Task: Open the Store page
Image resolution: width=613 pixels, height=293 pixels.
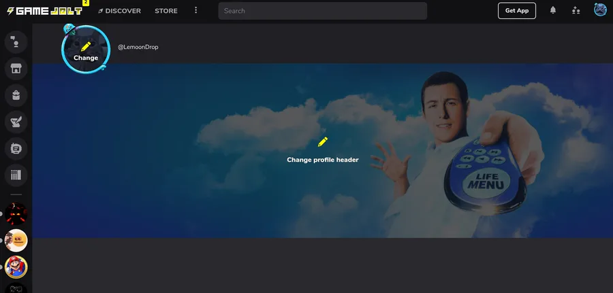Action: (x=166, y=11)
